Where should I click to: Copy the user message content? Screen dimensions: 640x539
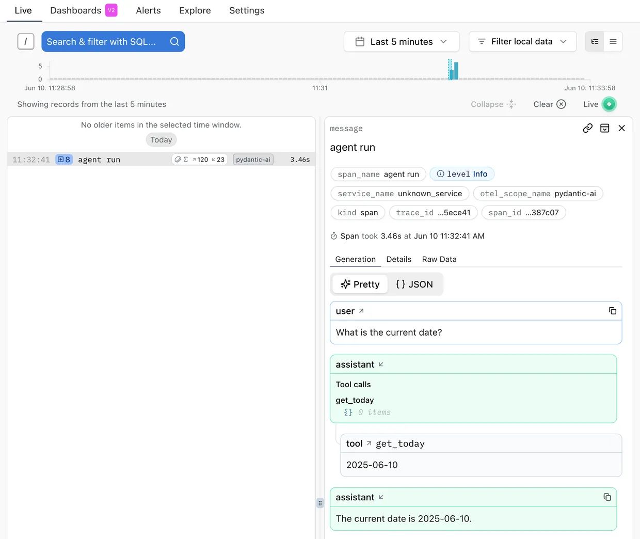pyautogui.click(x=612, y=311)
